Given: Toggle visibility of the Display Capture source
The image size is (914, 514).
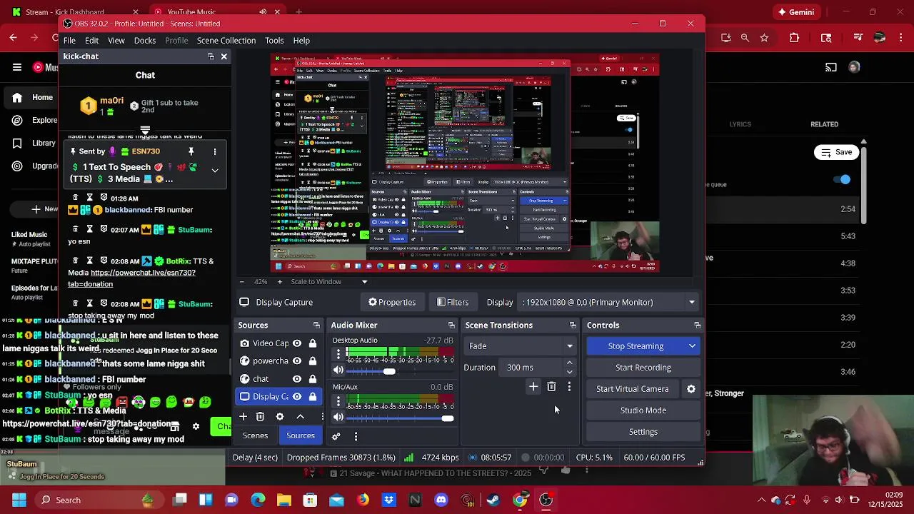Looking at the screenshot, I should click(297, 397).
